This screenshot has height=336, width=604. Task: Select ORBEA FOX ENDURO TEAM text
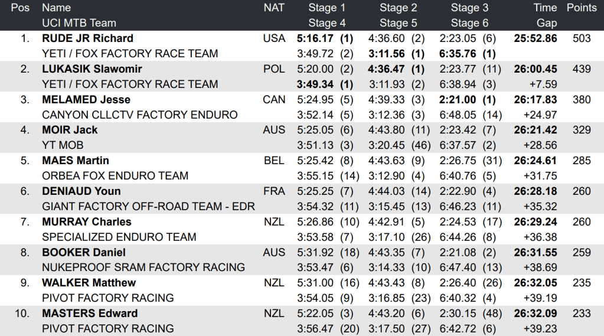pos(115,175)
